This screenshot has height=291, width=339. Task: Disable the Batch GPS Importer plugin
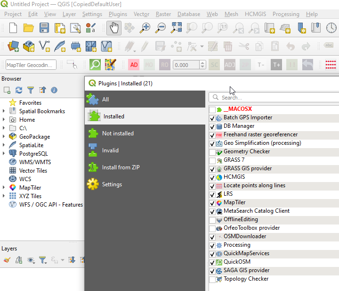(212, 118)
